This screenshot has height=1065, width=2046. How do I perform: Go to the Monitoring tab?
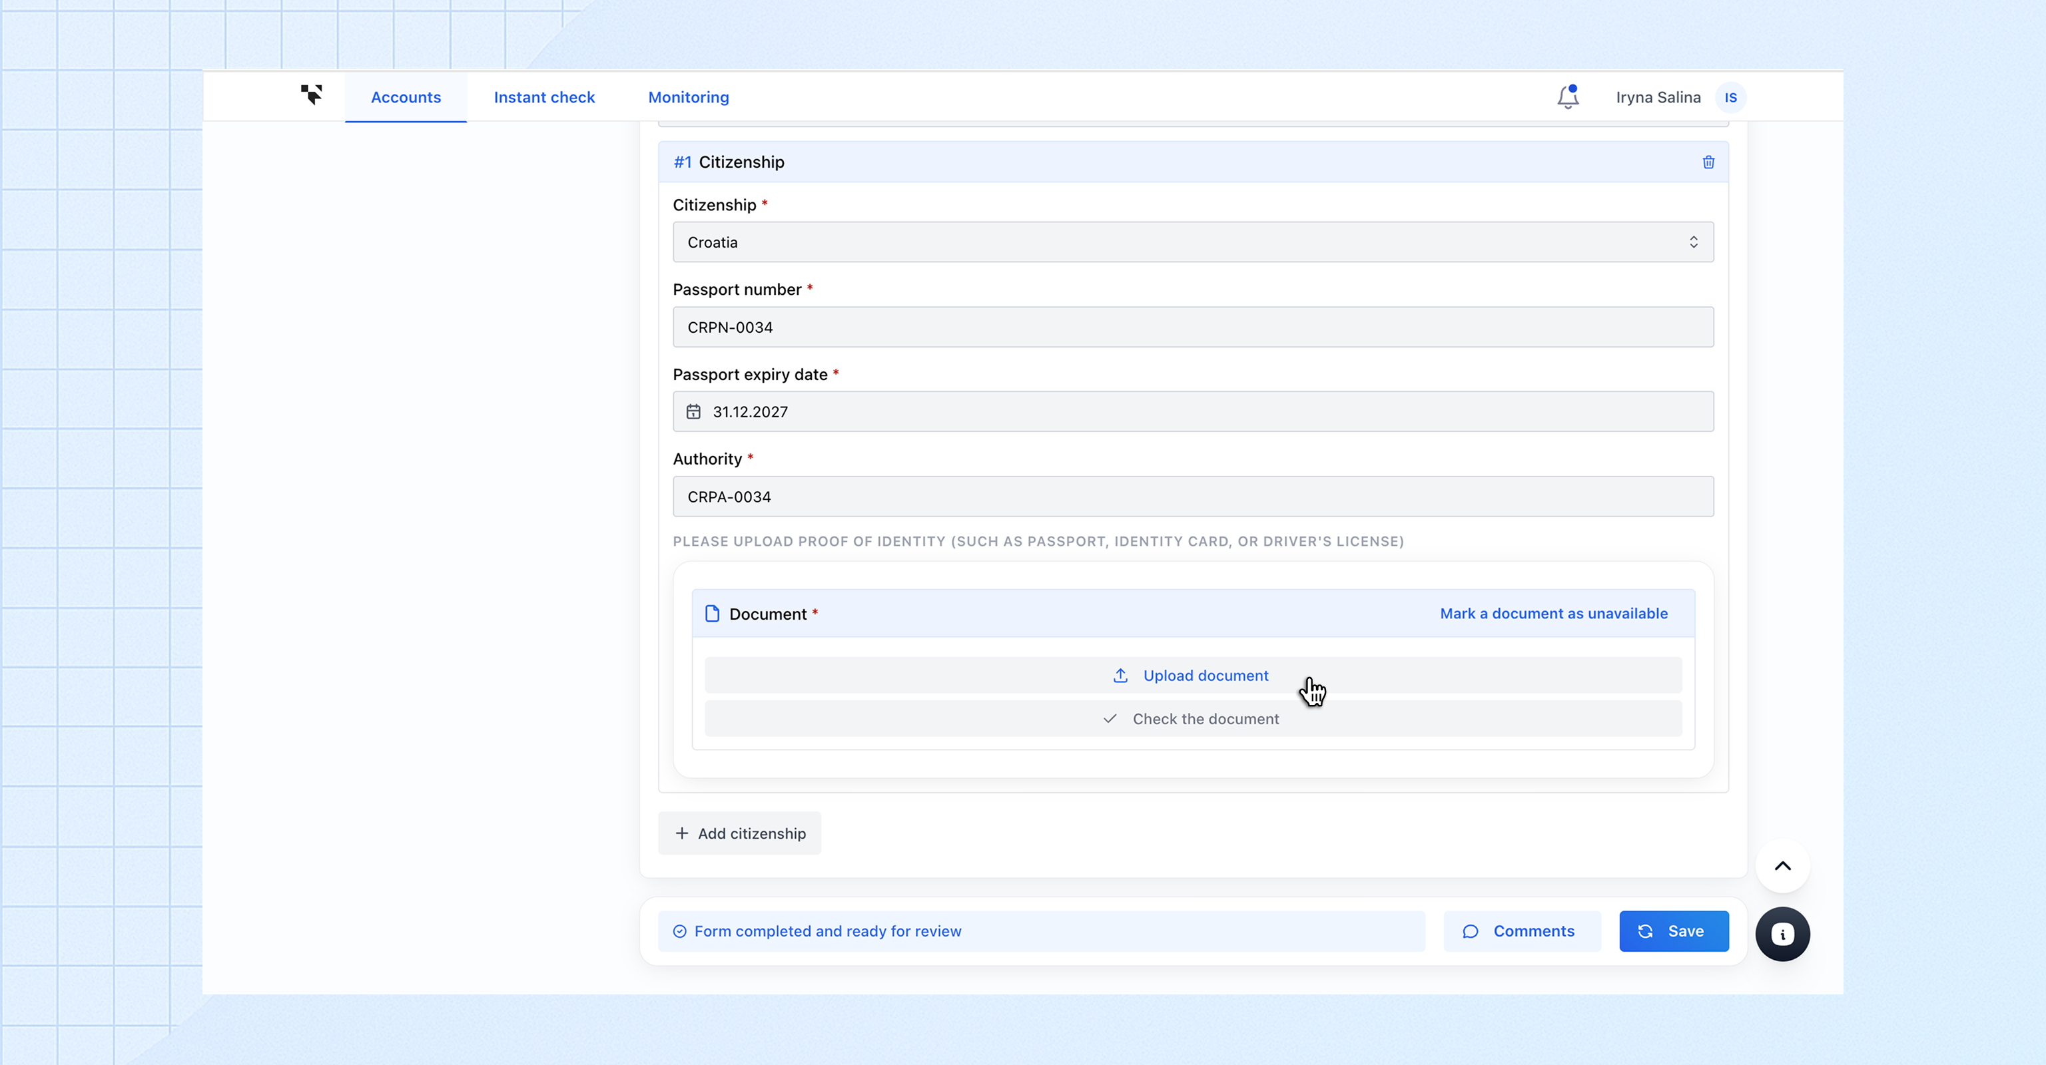tap(688, 97)
